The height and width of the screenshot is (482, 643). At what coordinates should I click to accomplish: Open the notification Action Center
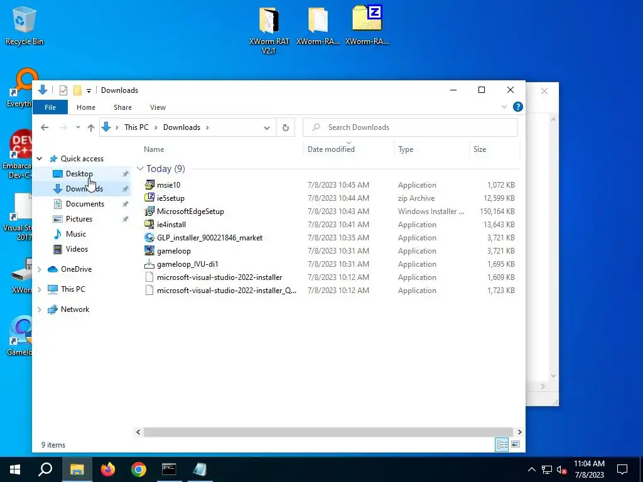(x=622, y=469)
